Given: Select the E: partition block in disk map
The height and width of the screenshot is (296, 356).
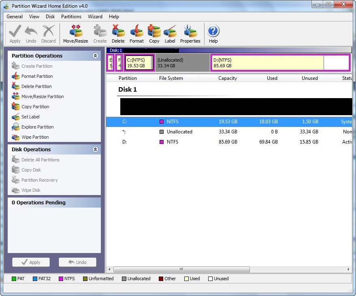Looking at the screenshot, I should coord(111,63).
